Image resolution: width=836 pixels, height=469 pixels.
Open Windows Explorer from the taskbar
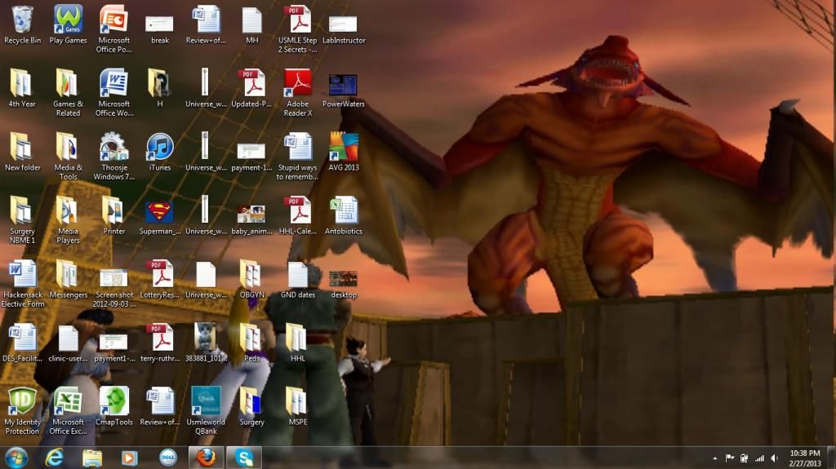pos(91,458)
